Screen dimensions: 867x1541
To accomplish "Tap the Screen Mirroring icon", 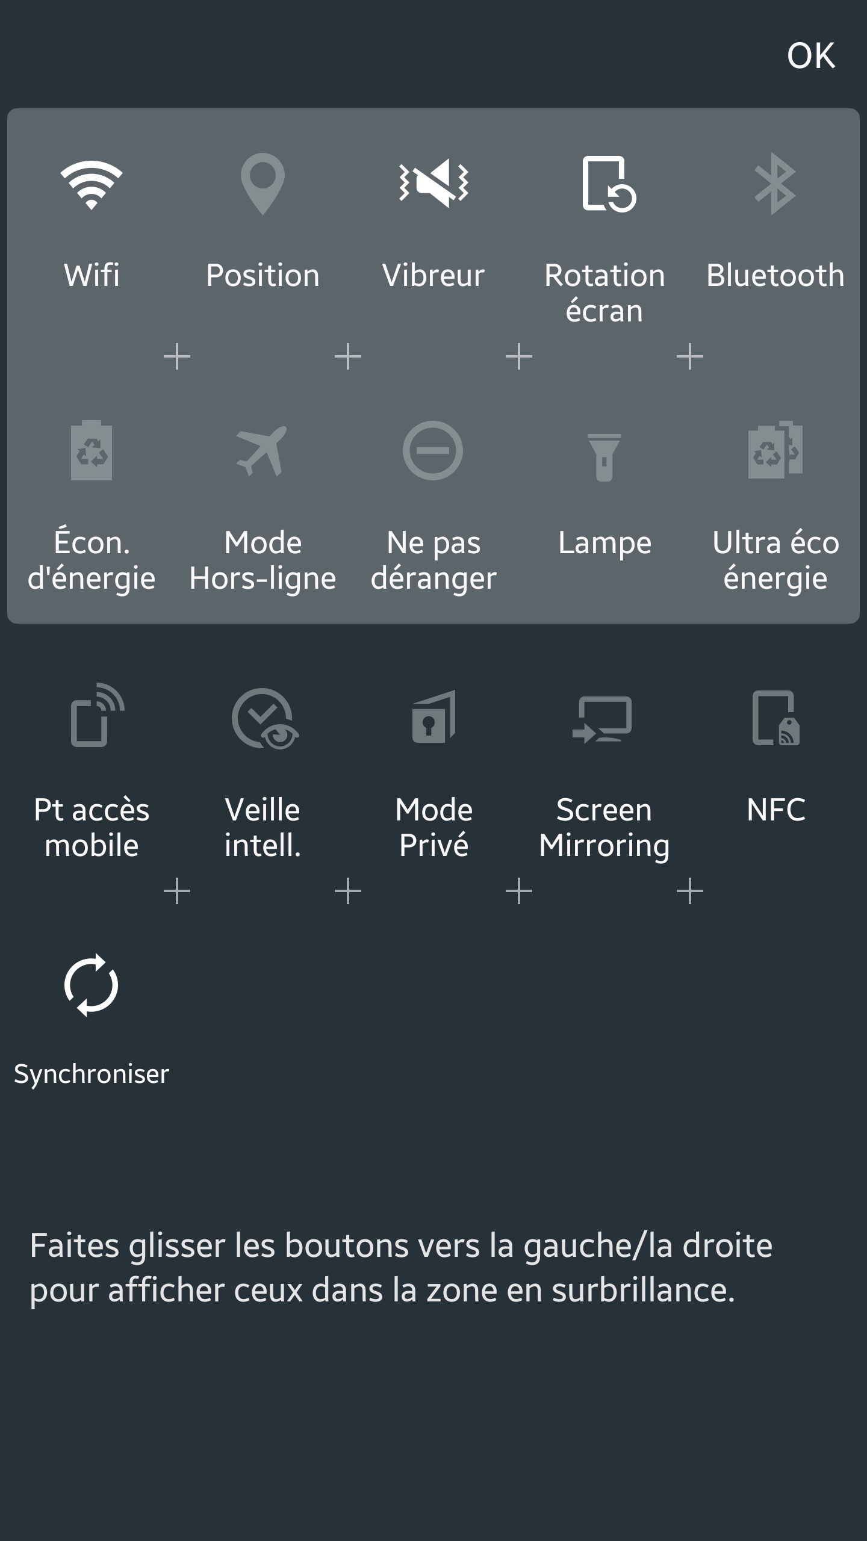I will (x=603, y=719).
